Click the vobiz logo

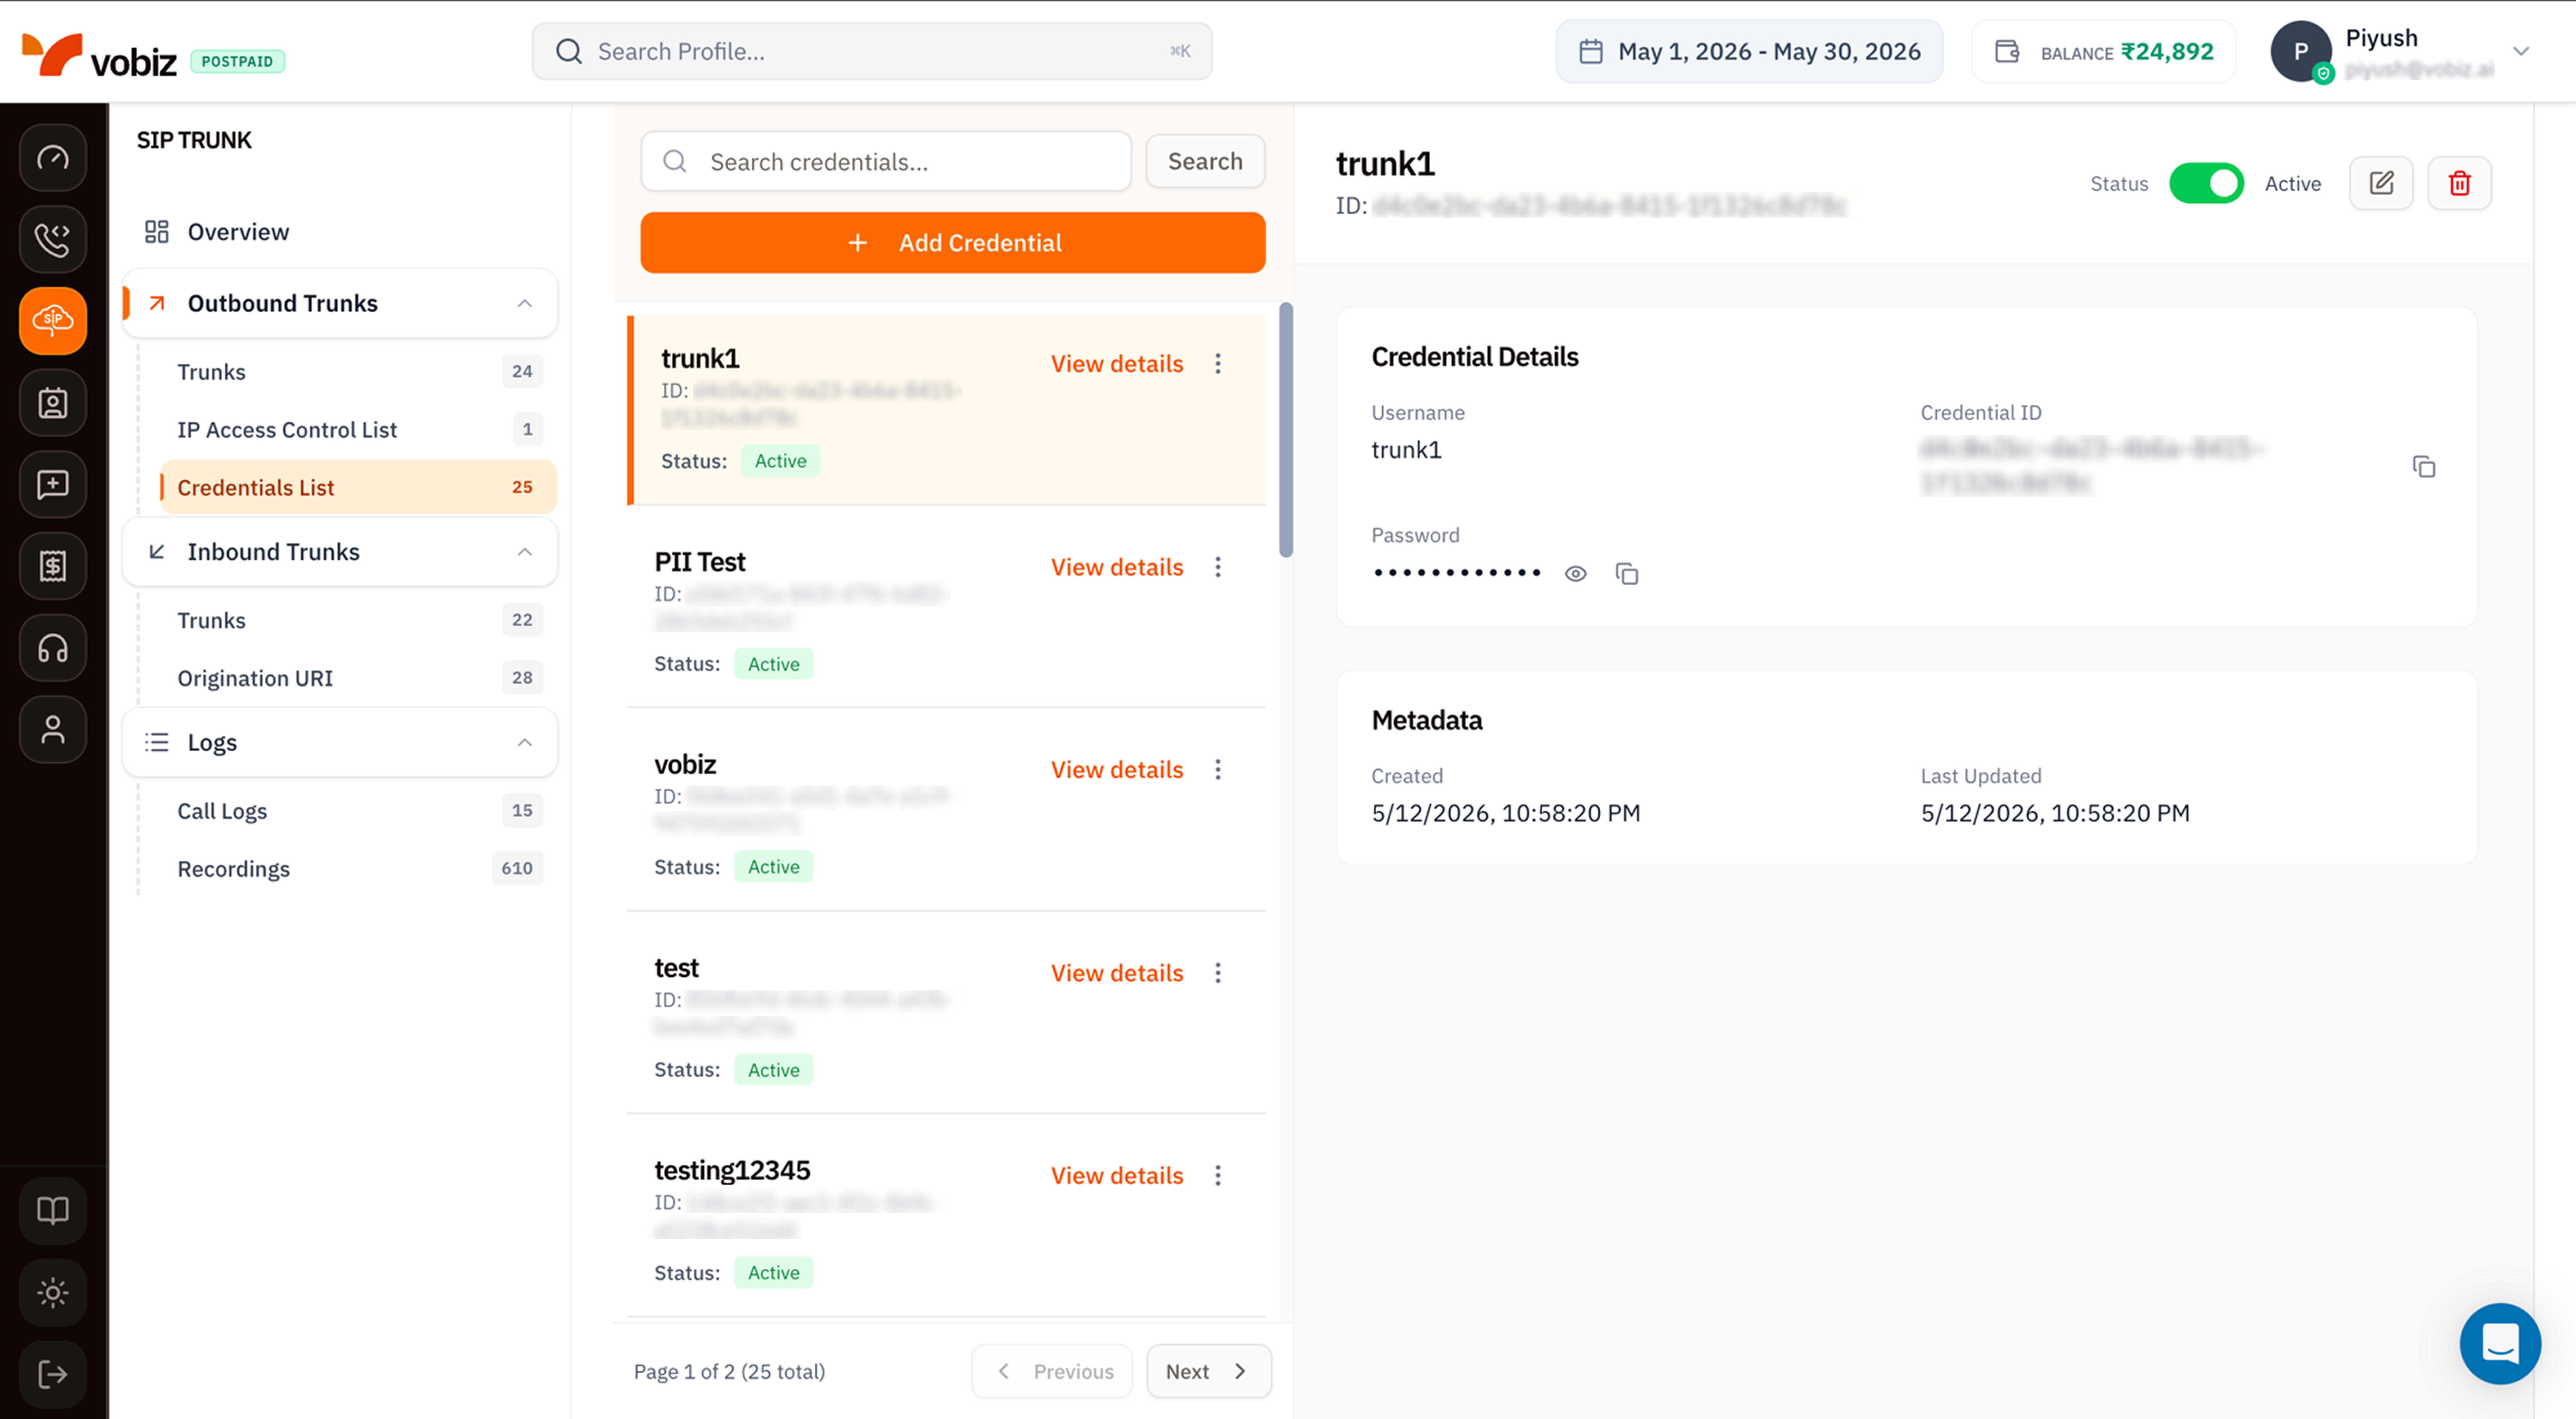click(99, 55)
